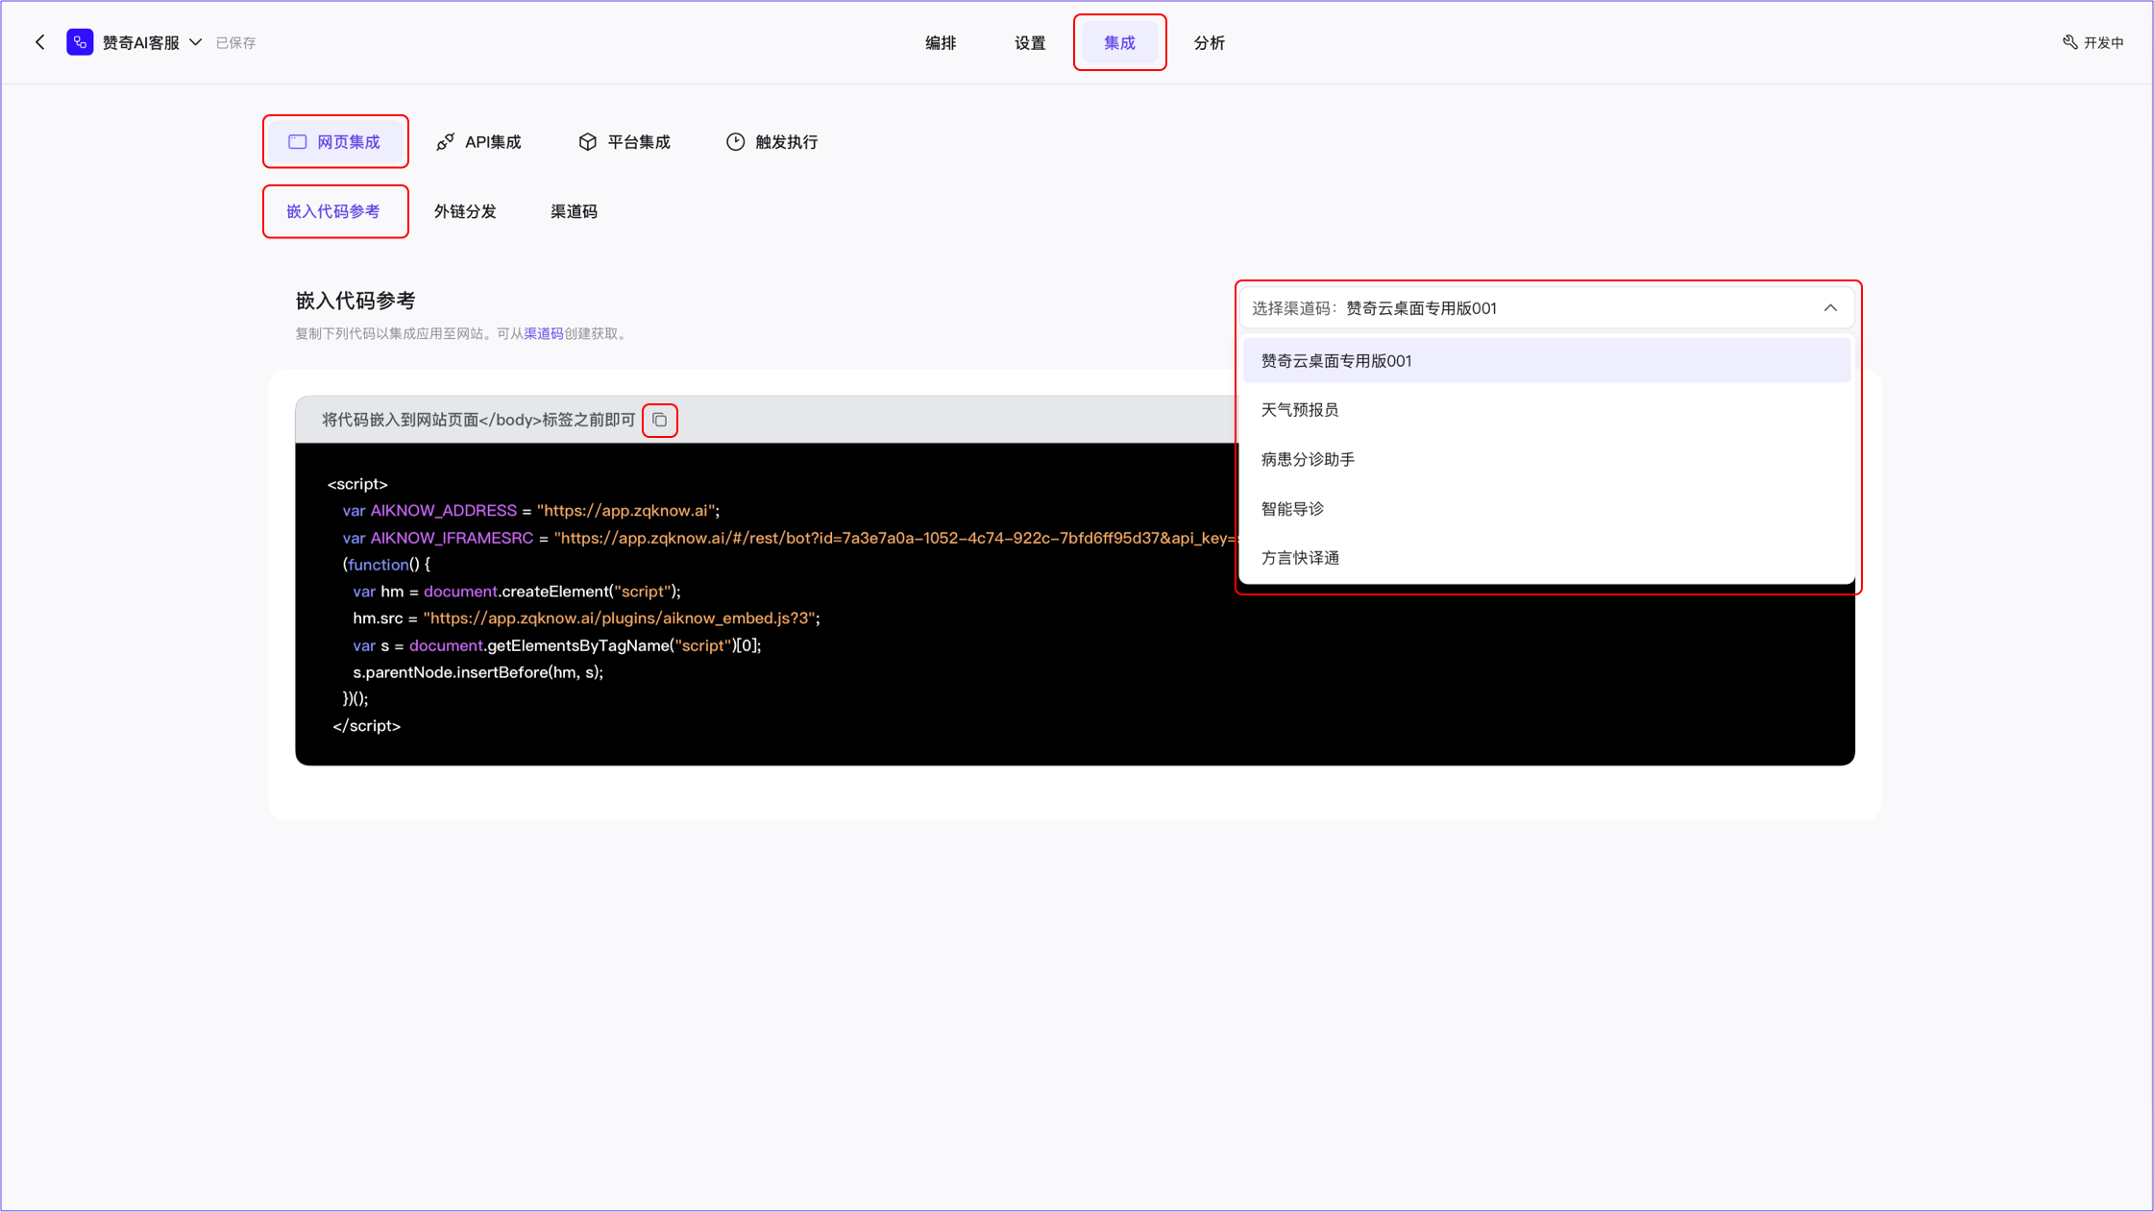Select 方言快译通 channel code option
Screen dimensions: 2154x1212
[1299, 558]
